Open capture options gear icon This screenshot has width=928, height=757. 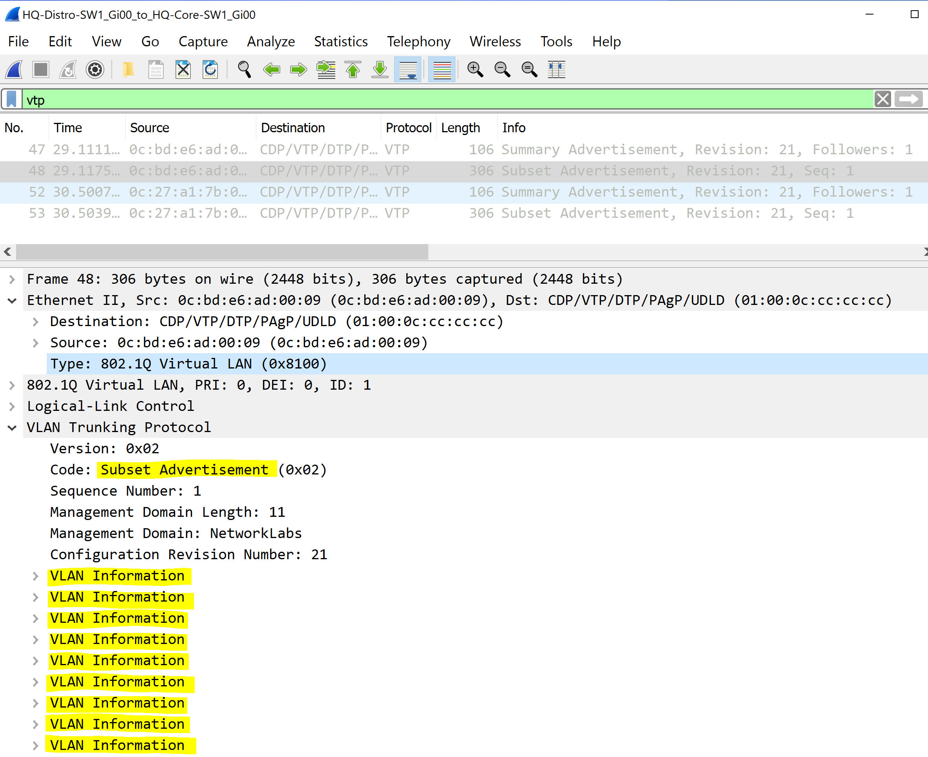click(95, 69)
